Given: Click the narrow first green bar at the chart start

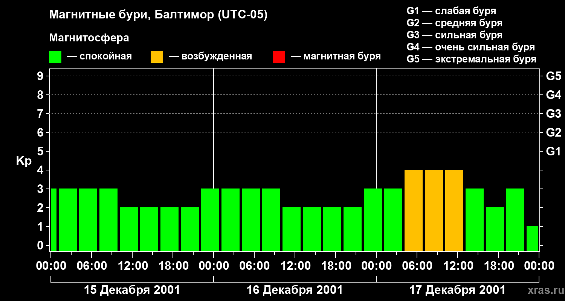Looking at the screenshot, I should [53, 220].
